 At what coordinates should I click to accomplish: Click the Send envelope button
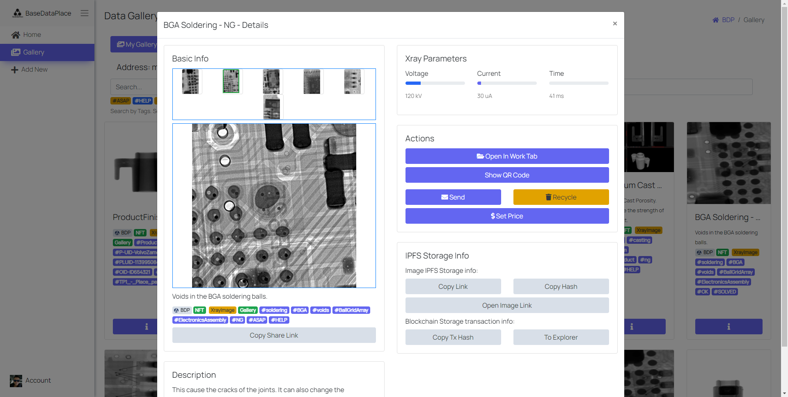453,197
